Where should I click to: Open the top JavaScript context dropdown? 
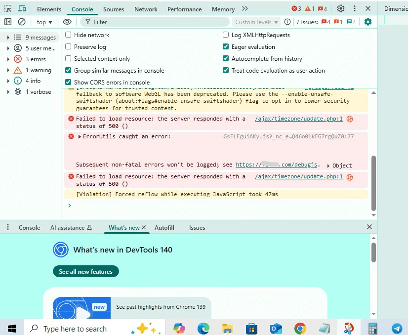click(x=44, y=22)
